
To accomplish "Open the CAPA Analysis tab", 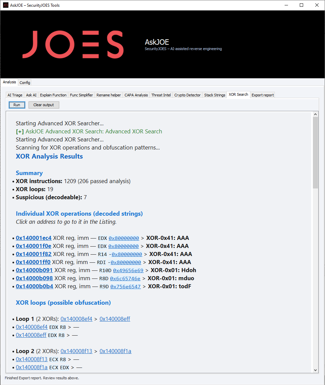I will pyautogui.click(x=136, y=95).
